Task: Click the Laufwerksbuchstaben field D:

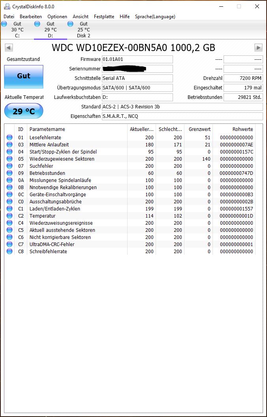Action: [137, 97]
